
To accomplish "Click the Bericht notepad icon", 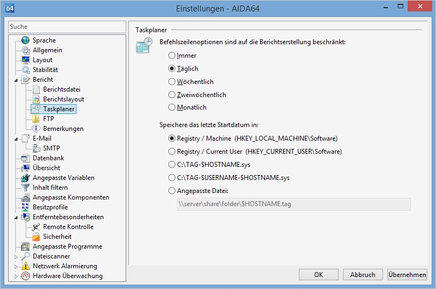I will (x=26, y=80).
